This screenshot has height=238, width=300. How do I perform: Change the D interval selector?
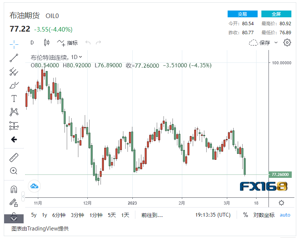pos(32,42)
